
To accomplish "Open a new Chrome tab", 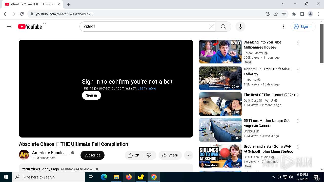I will [x=68, y=4].
